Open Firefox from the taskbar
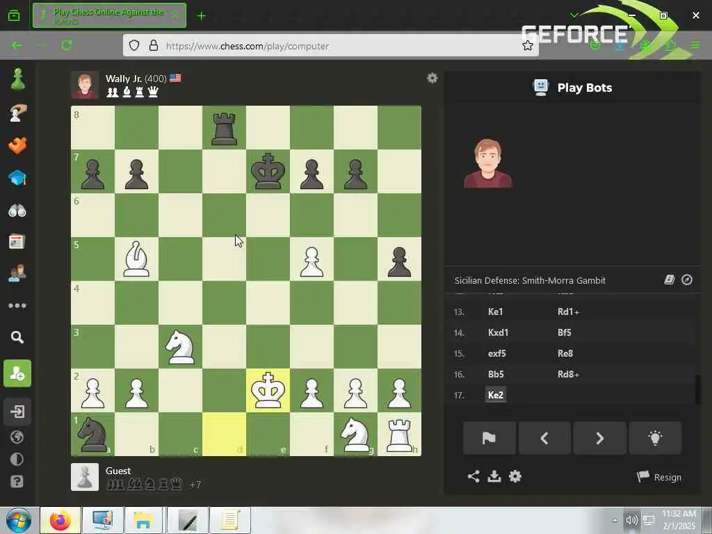The height and width of the screenshot is (534, 712). (60, 520)
